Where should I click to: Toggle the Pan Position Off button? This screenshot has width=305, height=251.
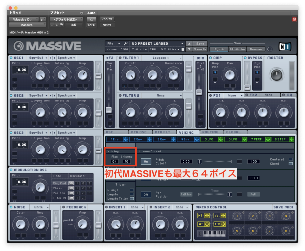point(146,194)
